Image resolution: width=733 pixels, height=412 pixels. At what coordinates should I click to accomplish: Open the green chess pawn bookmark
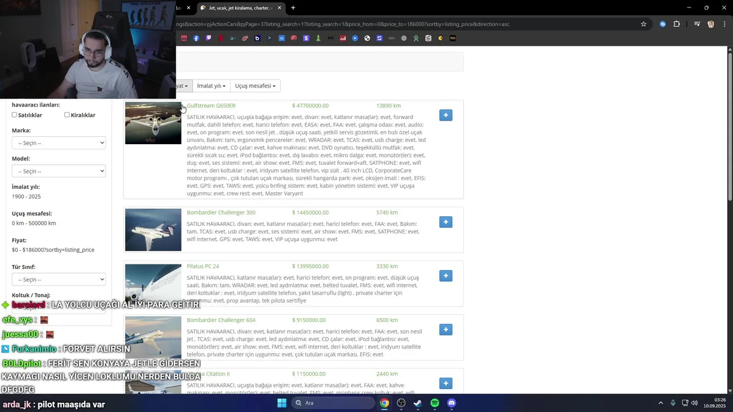tap(318, 38)
